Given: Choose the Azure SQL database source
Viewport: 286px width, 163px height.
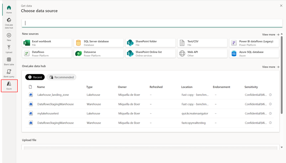Looking at the screenshot, I should point(254,54).
